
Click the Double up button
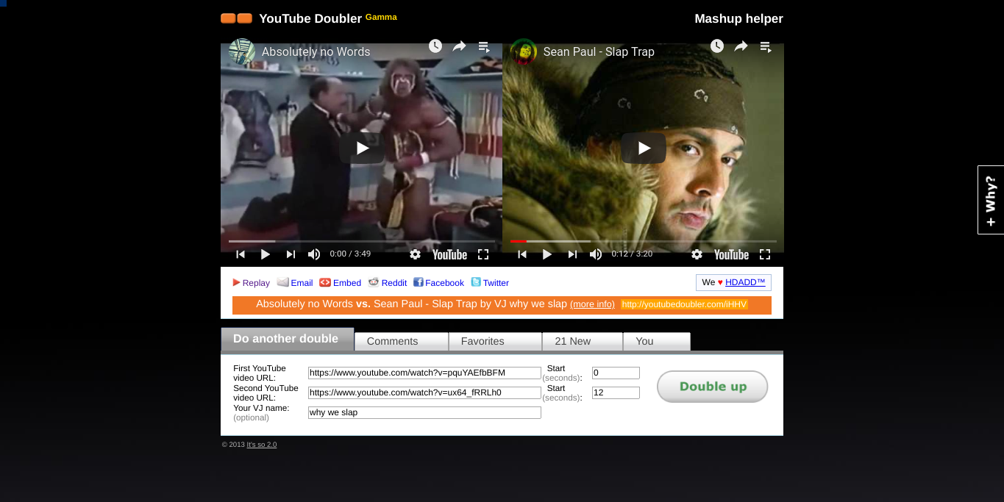(712, 387)
